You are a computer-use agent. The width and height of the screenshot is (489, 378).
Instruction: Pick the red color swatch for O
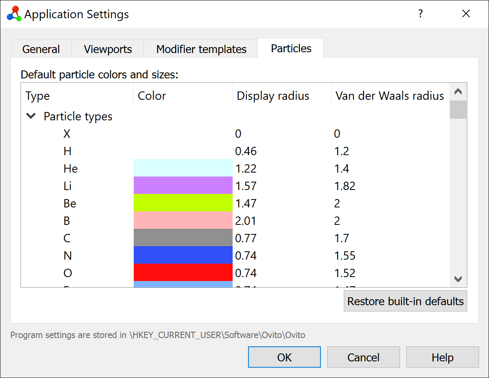click(183, 273)
